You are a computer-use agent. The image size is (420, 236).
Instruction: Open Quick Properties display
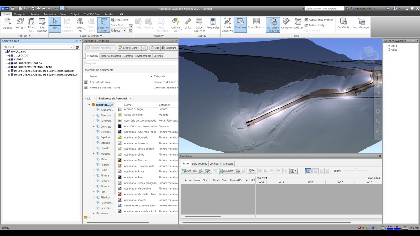199,25
